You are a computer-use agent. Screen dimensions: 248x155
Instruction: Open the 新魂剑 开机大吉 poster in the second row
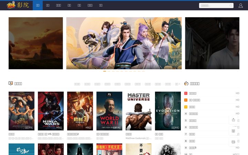109,149
